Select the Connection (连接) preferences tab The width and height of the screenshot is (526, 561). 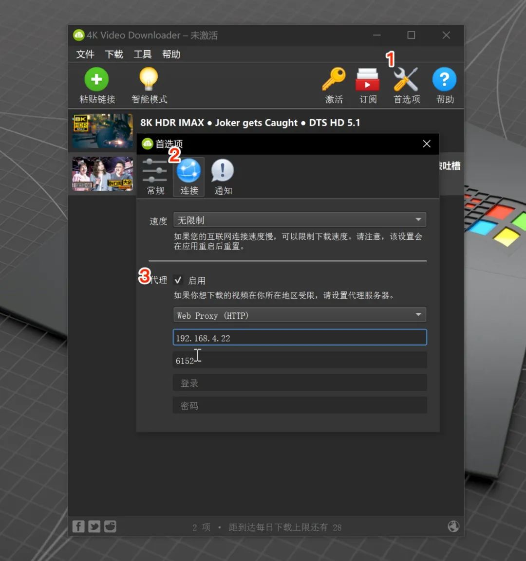tap(188, 177)
